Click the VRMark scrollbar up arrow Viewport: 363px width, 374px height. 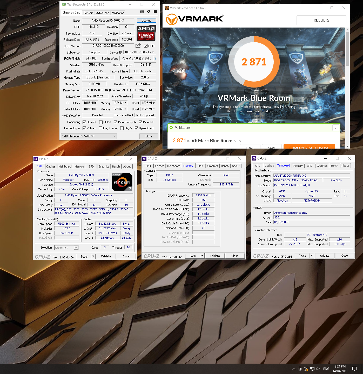click(x=348, y=30)
